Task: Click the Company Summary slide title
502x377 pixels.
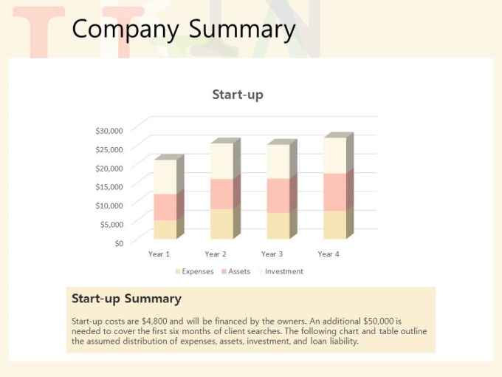Action: (x=183, y=29)
